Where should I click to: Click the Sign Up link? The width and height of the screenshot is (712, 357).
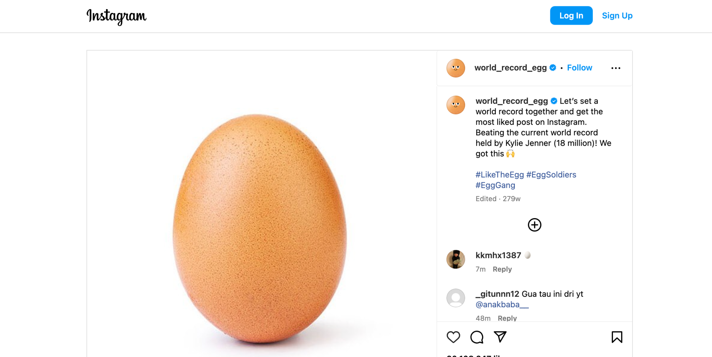point(617,16)
